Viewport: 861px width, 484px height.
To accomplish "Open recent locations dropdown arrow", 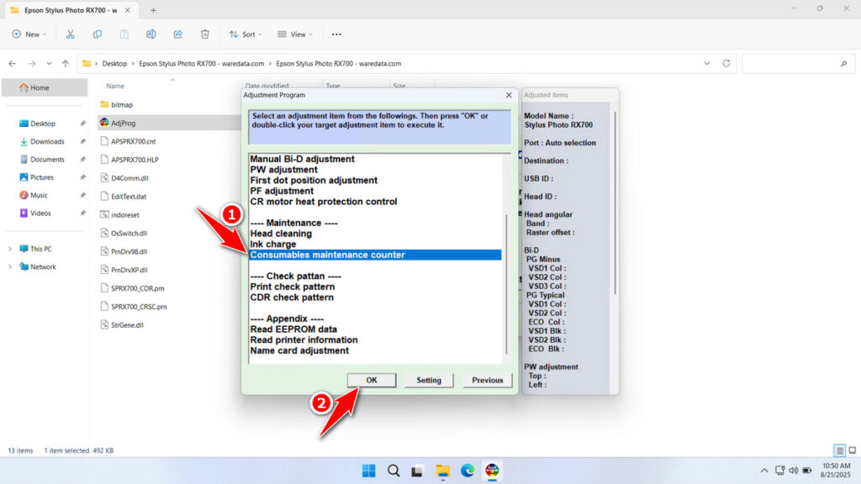I will [x=49, y=64].
